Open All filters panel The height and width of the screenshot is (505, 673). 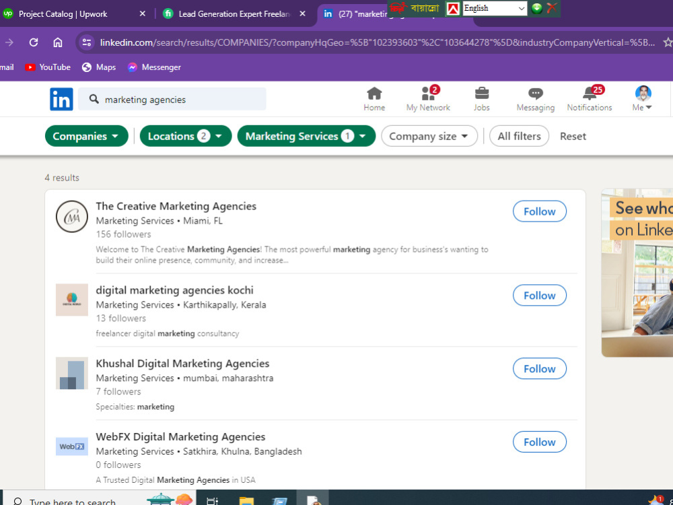click(519, 136)
